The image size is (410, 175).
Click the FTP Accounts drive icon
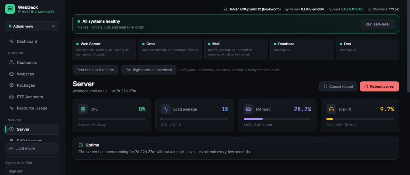pyautogui.click(x=12, y=97)
